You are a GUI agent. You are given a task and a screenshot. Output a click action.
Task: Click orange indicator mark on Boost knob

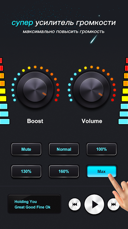click(x=44, y=94)
